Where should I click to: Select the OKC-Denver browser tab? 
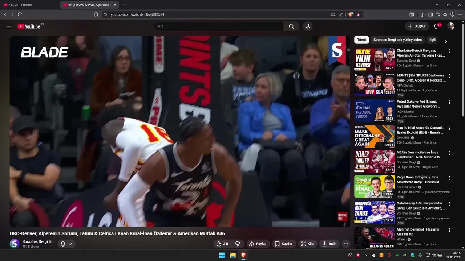[x=90, y=5]
